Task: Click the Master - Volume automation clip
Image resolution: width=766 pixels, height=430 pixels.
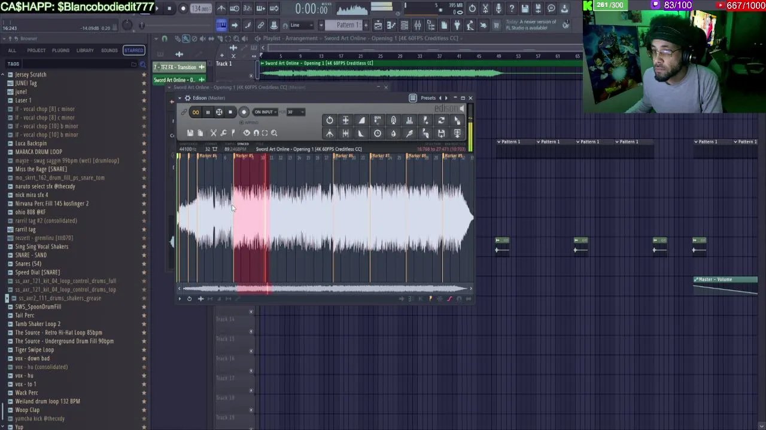Action: pyautogui.click(x=725, y=286)
